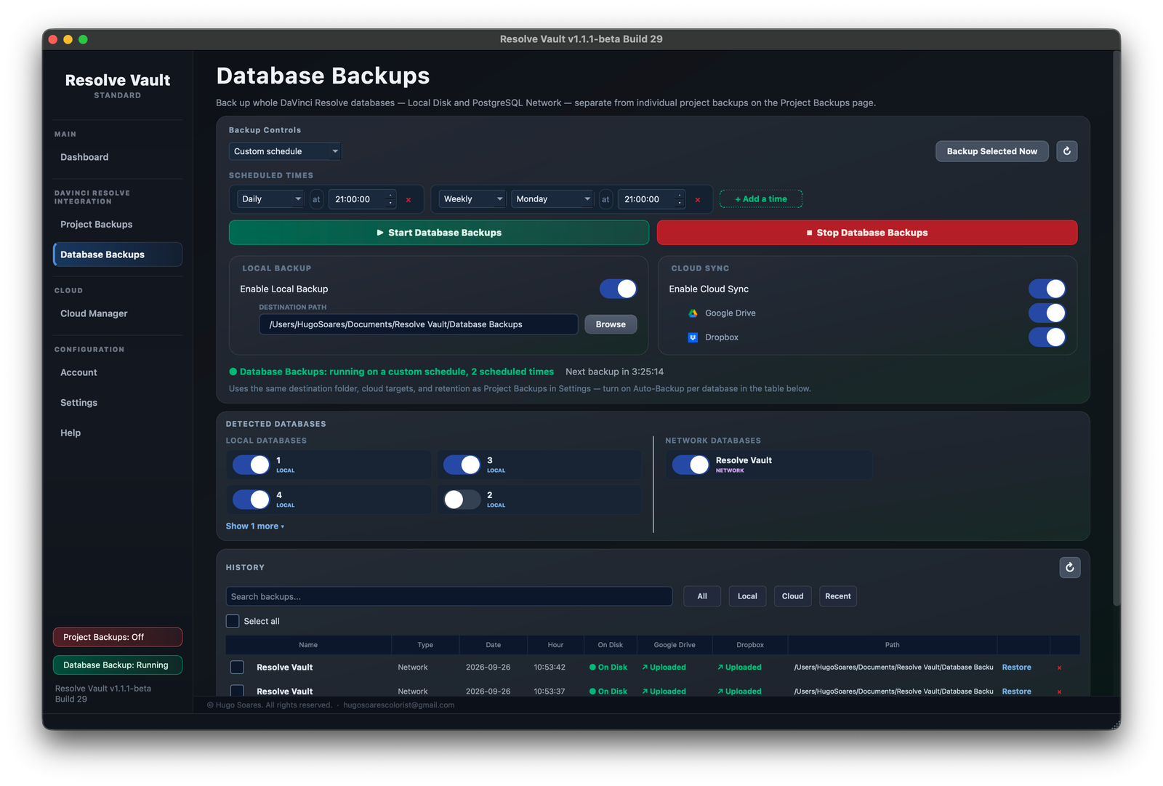
Task: Open the Weekly frequency dropdown
Action: (472, 199)
